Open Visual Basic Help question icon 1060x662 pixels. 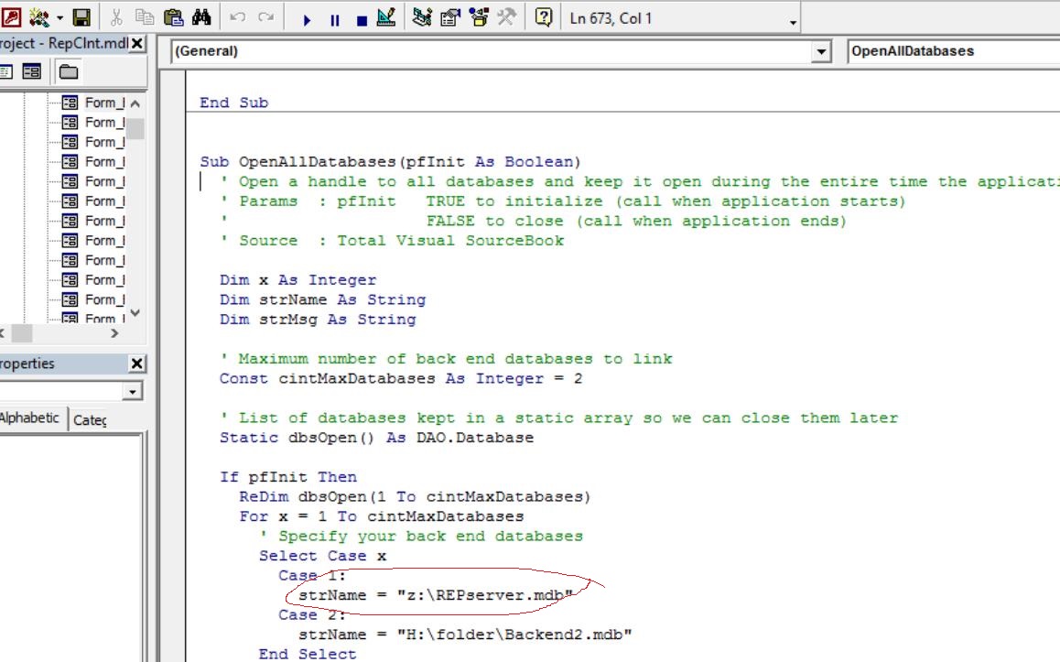tap(544, 17)
